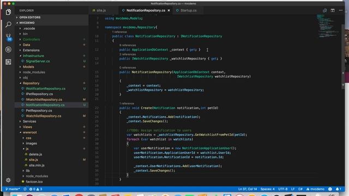Click the '9 references' code lens above _context

pos(128,45)
